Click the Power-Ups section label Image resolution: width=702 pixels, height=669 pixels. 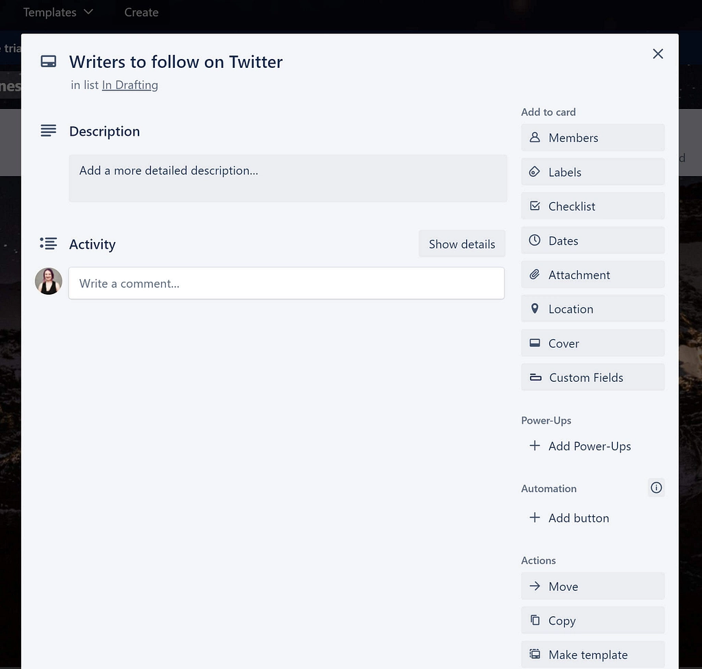pyautogui.click(x=546, y=420)
